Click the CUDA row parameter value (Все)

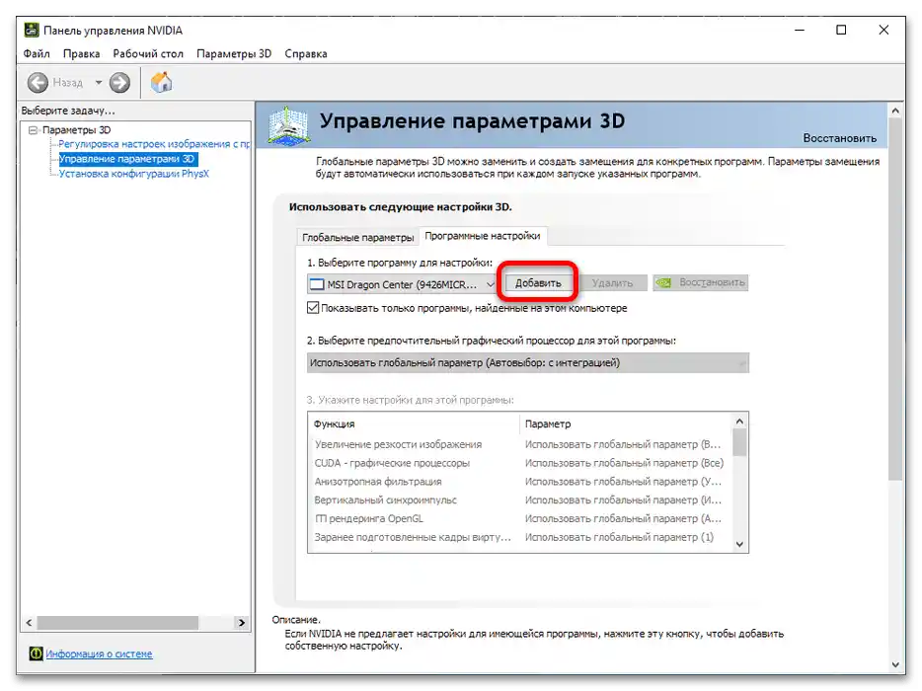point(625,463)
